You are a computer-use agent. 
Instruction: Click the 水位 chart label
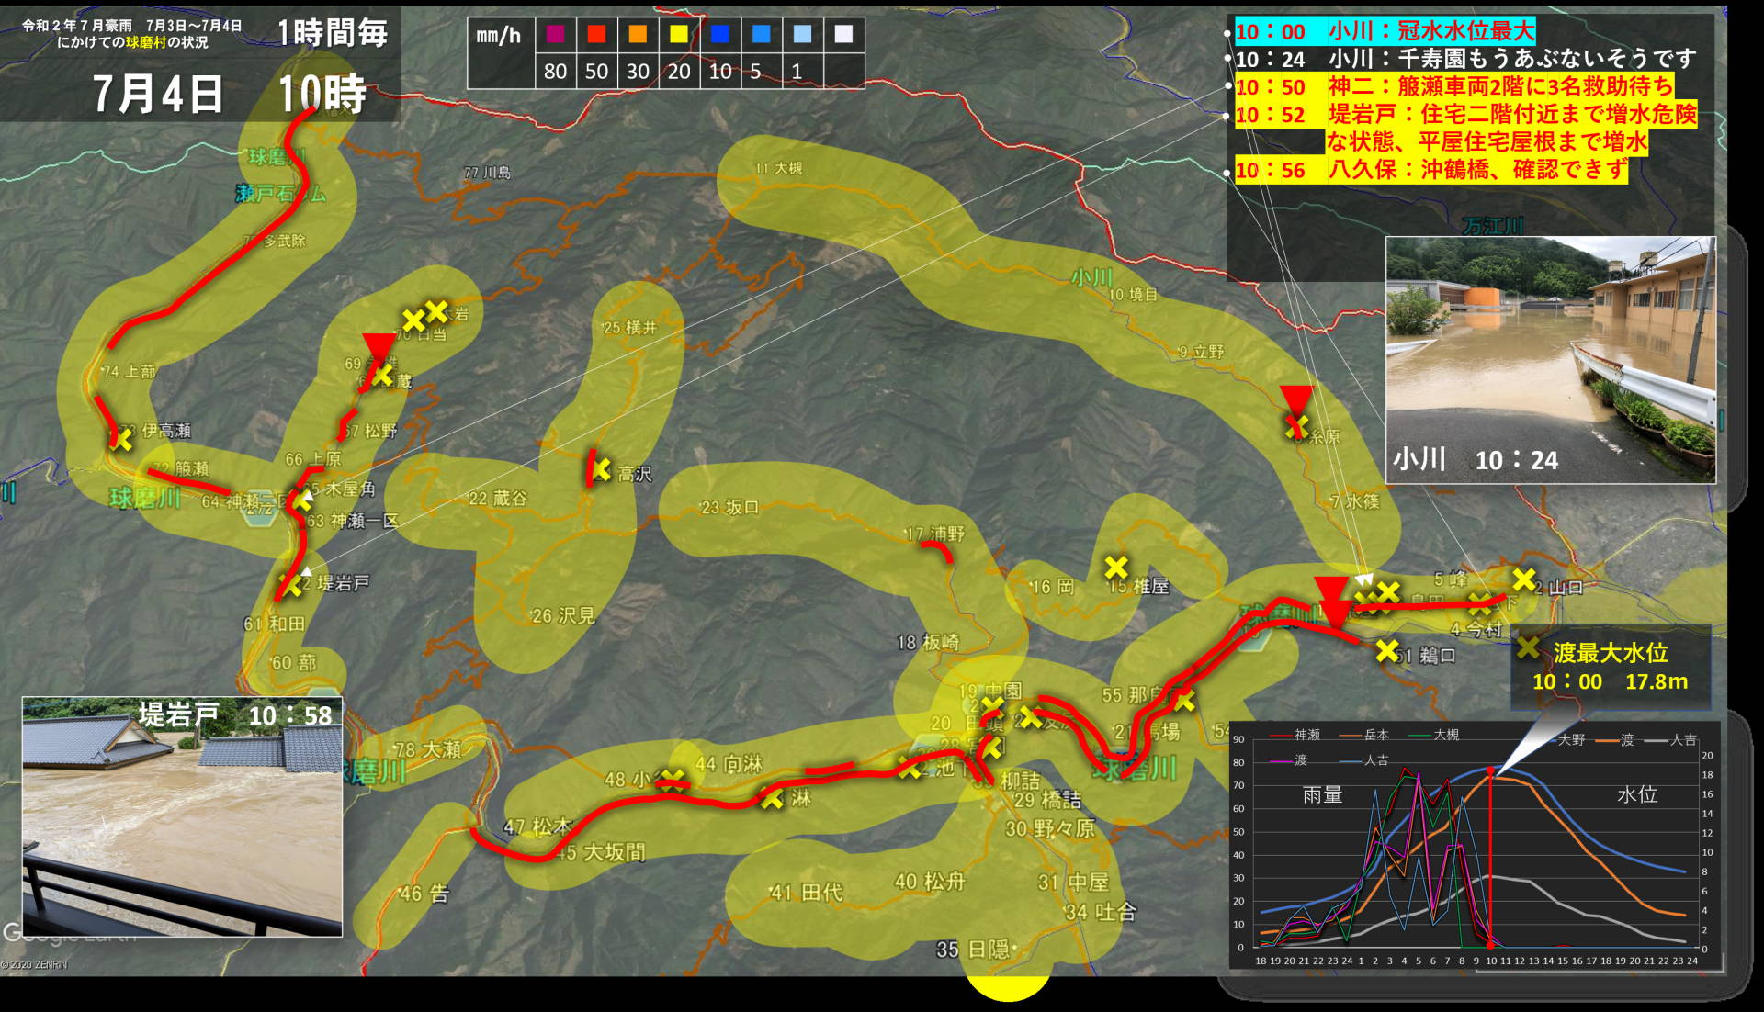coord(1637,794)
